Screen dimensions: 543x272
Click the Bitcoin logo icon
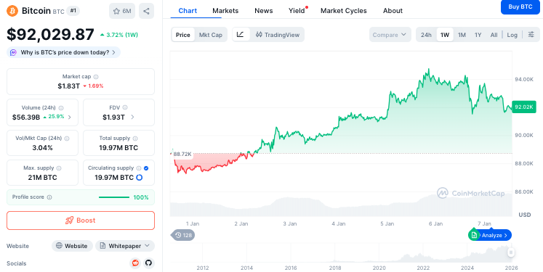click(12, 11)
